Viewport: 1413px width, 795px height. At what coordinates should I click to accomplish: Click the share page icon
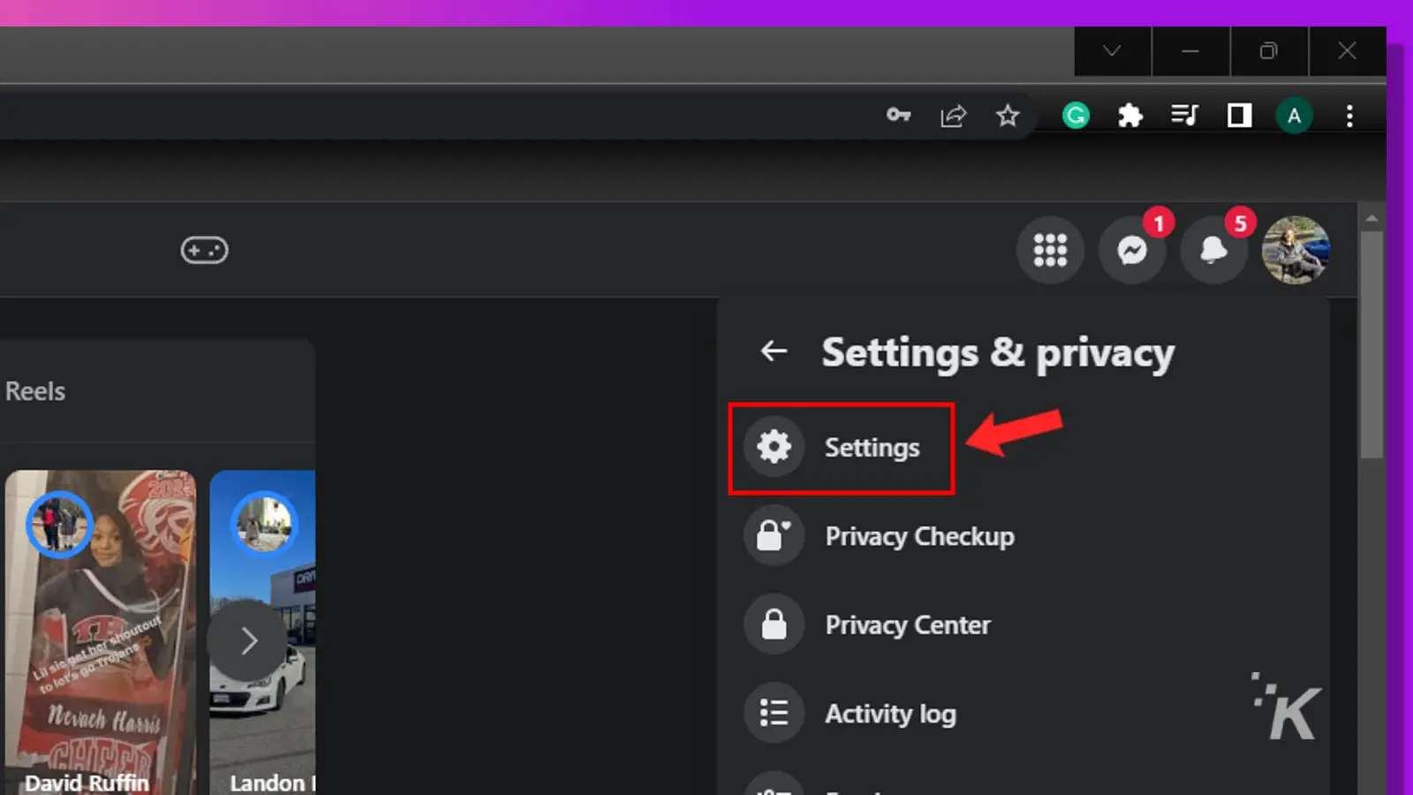click(953, 116)
